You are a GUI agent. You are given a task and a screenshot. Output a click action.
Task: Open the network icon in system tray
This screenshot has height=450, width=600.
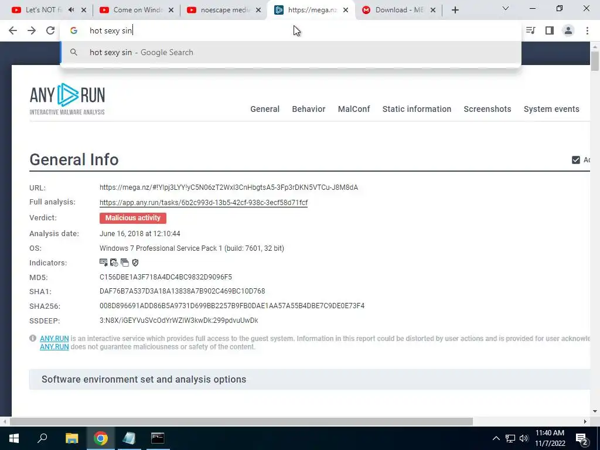[x=510, y=438]
